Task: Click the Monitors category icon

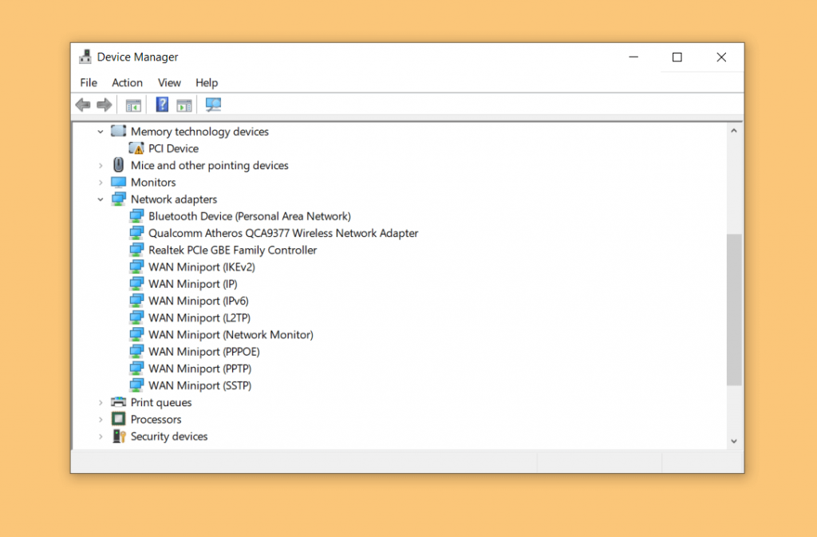Action: (x=118, y=182)
